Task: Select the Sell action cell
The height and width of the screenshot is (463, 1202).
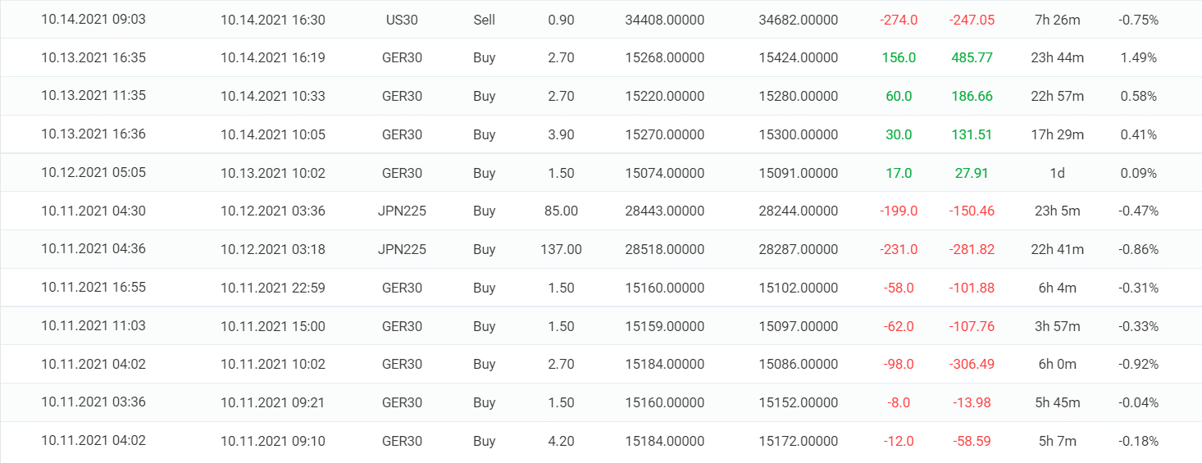Action: [x=484, y=19]
